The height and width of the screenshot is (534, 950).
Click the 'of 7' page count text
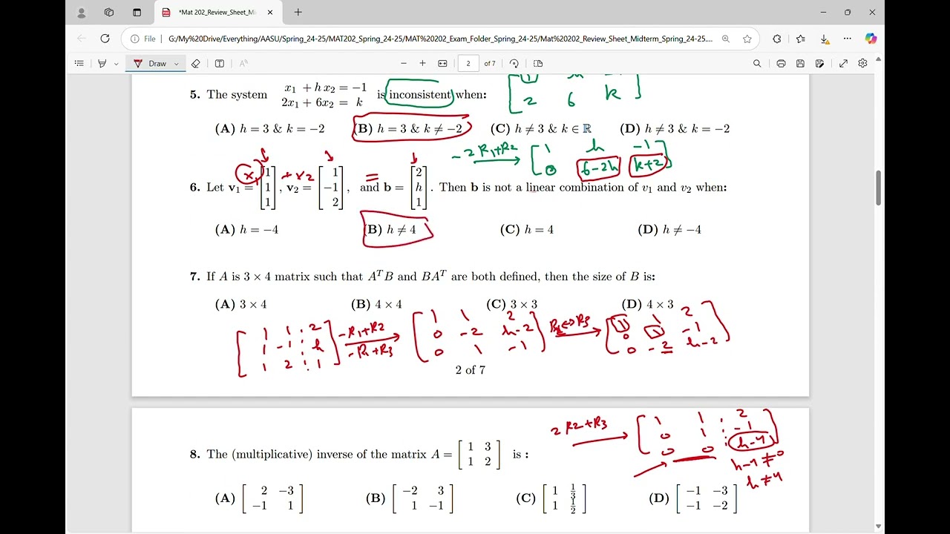(x=490, y=64)
